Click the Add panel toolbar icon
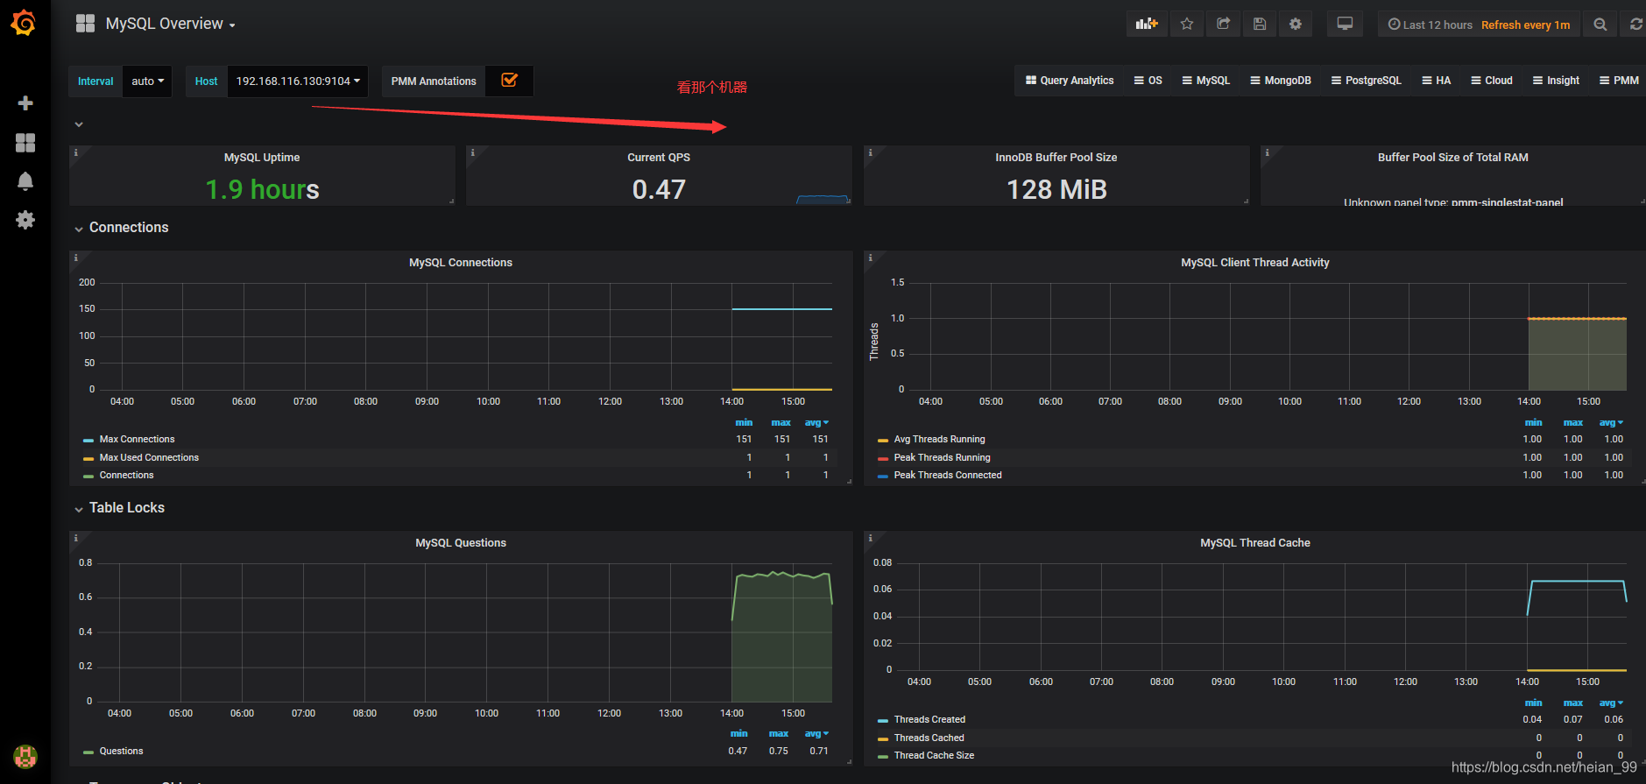This screenshot has height=784, width=1646. tap(1147, 25)
